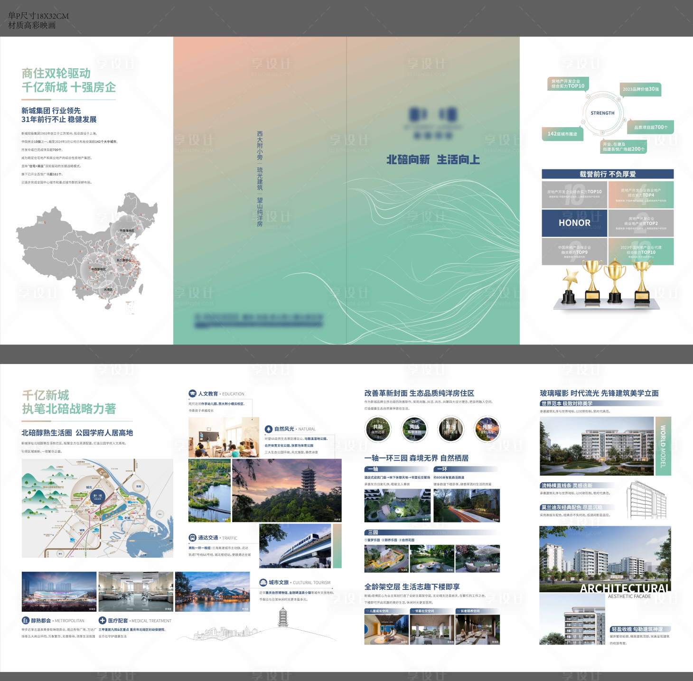Click the 共聚 circular image badge

[487, 429]
